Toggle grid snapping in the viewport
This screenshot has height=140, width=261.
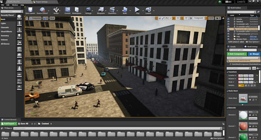[174, 18]
